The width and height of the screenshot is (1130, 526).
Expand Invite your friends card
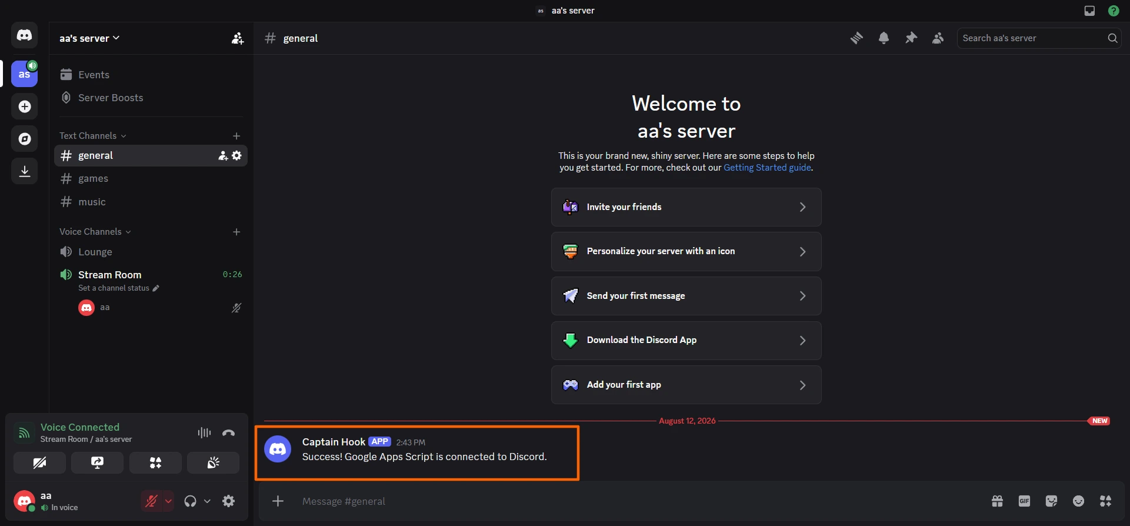click(686, 207)
